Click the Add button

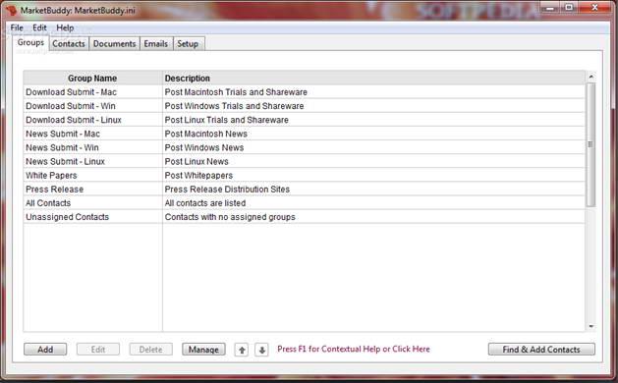(45, 350)
